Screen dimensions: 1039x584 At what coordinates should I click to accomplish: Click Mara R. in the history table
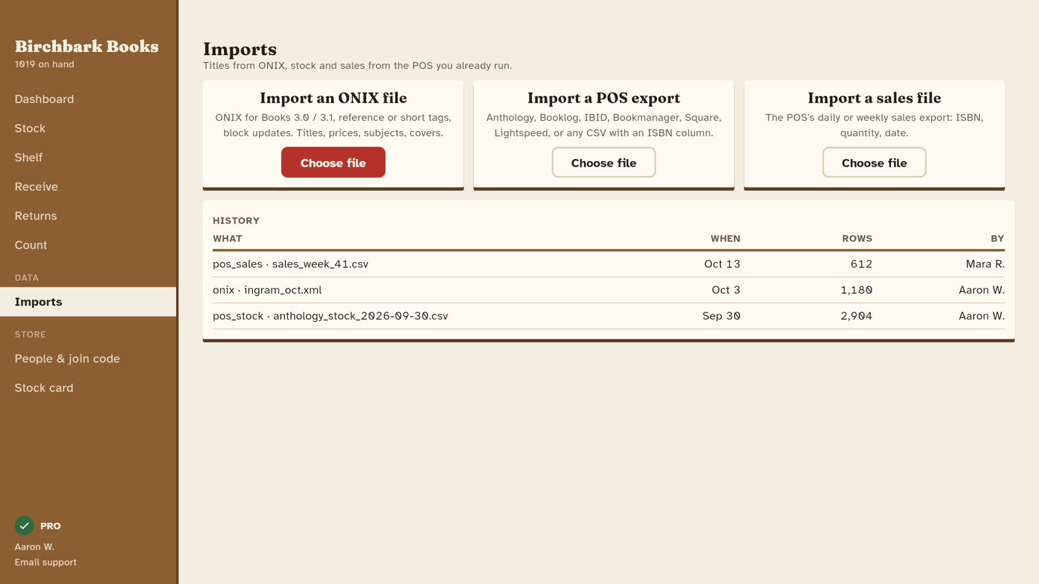[985, 264]
